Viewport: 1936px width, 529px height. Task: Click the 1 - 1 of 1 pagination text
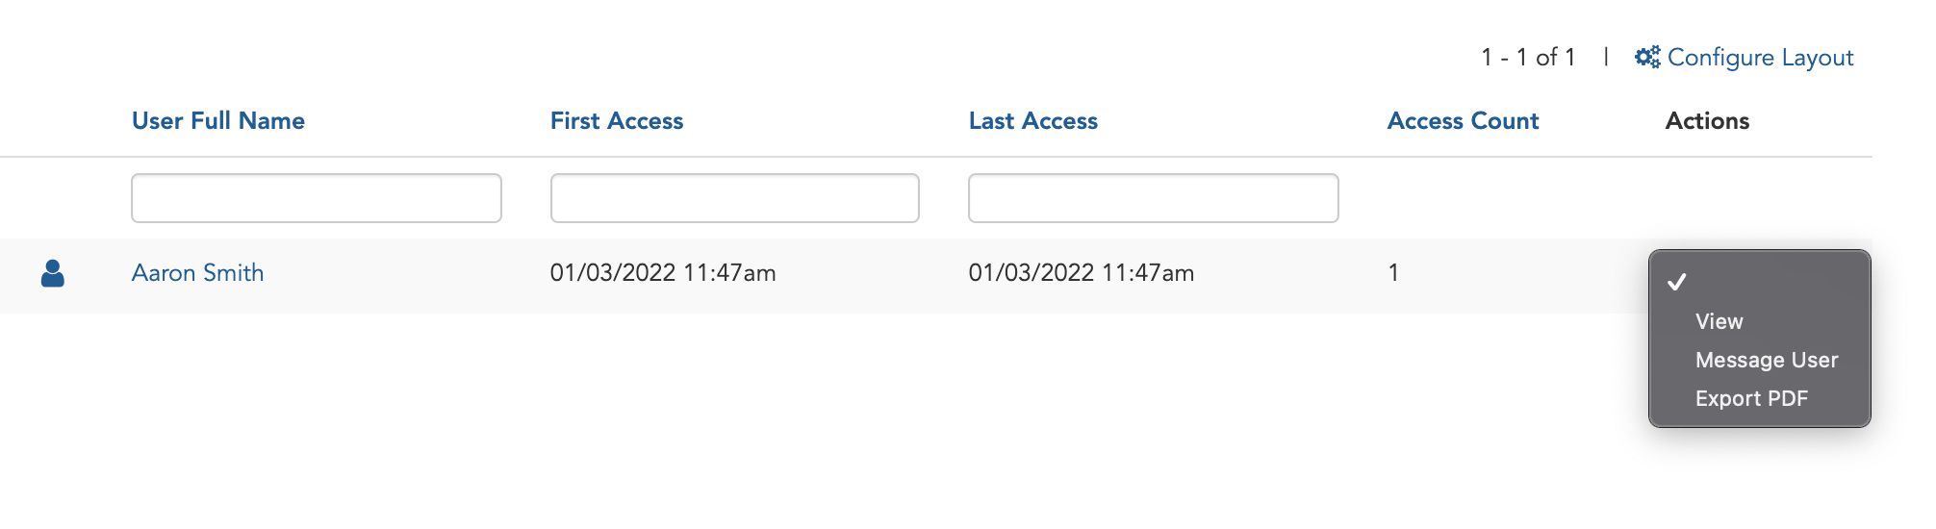coord(1528,58)
